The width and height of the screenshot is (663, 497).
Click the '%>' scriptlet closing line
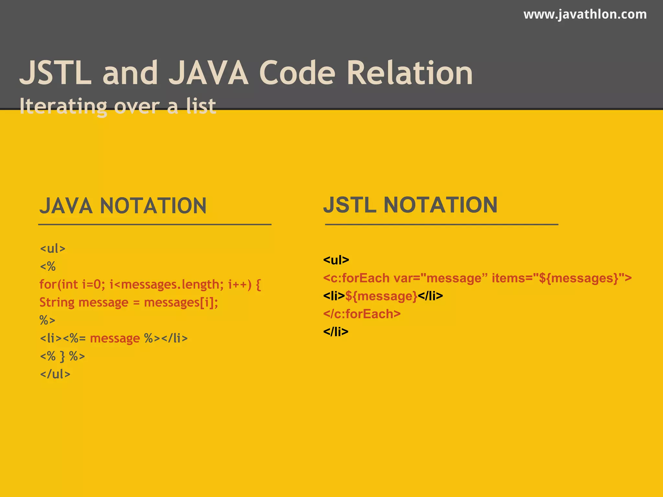(47, 320)
